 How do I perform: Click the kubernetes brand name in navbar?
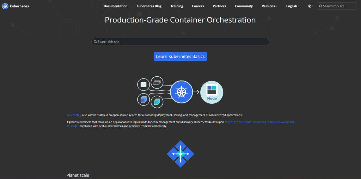click(19, 6)
